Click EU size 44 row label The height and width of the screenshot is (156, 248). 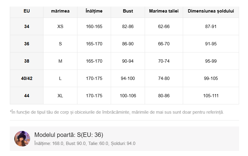point(27,96)
